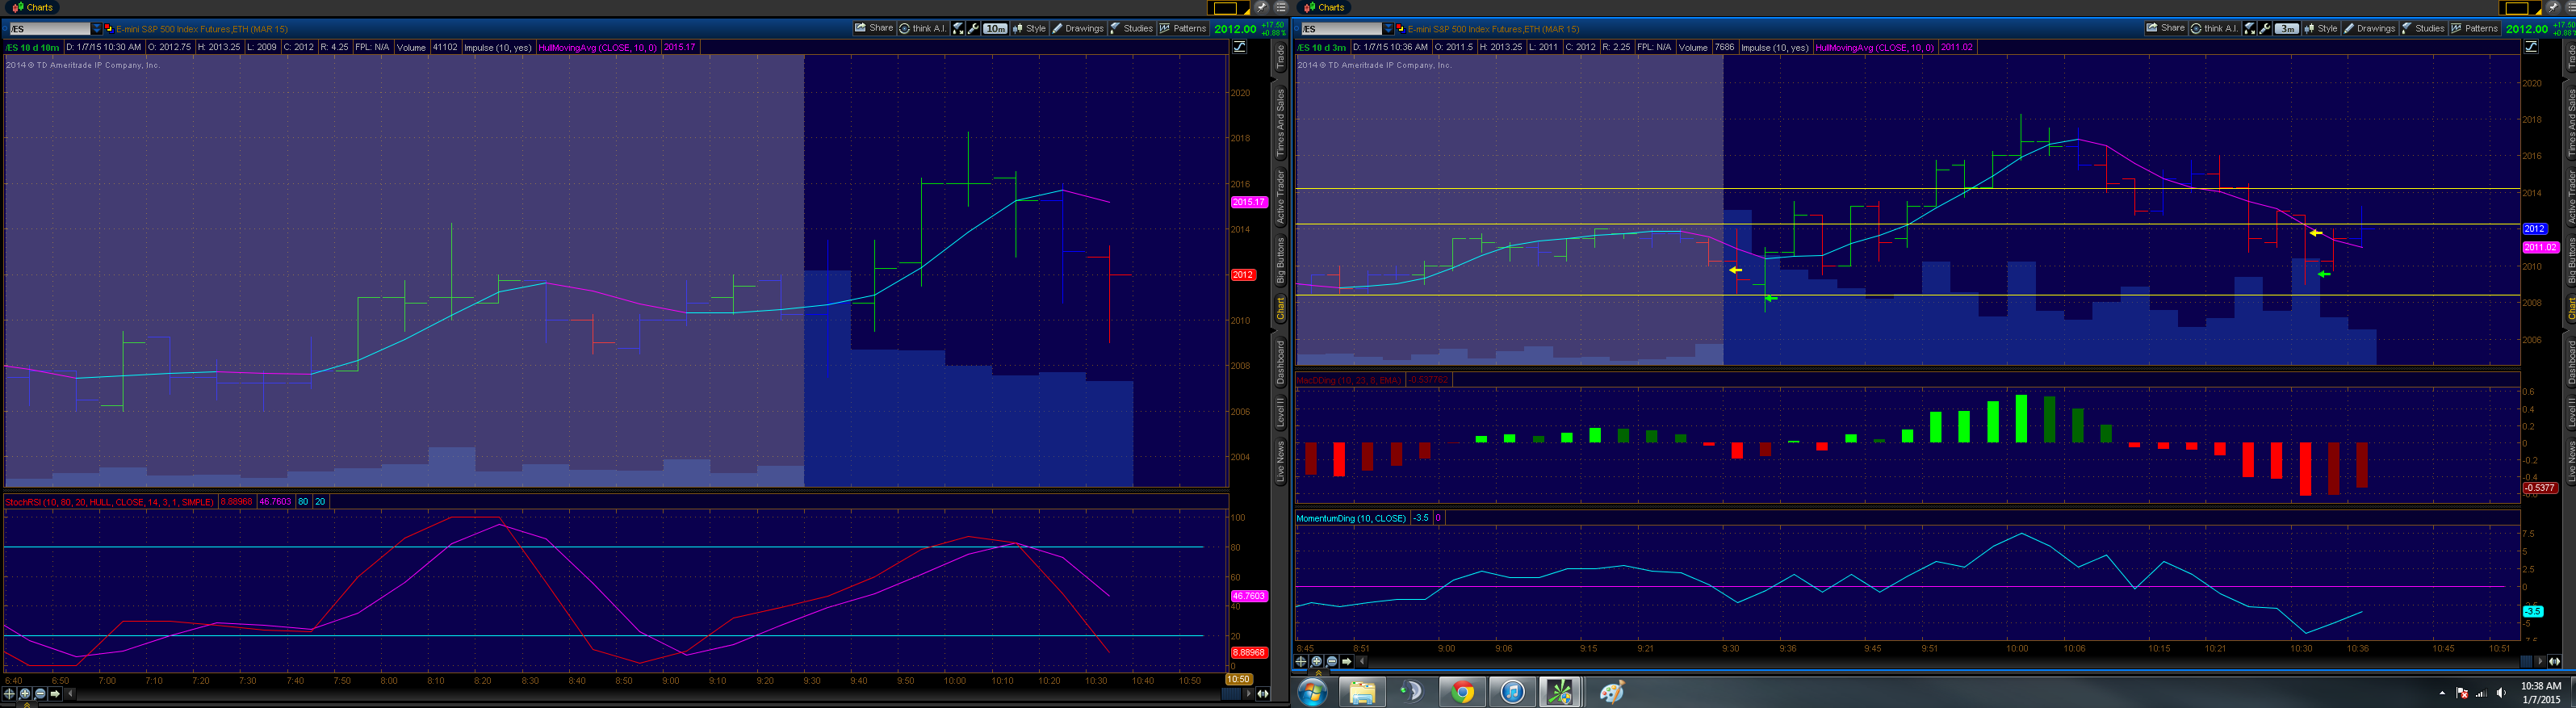This screenshot has width=2576, height=708.
Task: Open the Active Trader sidebar tab
Action: 1280,196
